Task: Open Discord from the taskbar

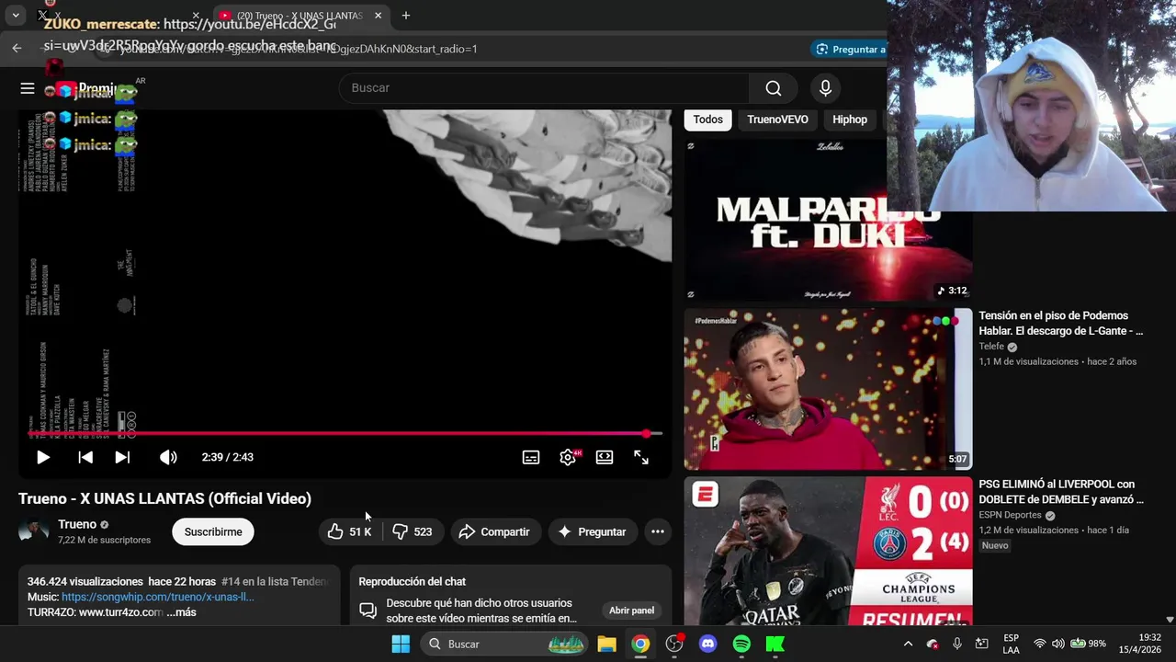Action: click(707, 644)
